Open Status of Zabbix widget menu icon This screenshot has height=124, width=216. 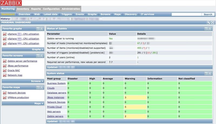point(206,29)
